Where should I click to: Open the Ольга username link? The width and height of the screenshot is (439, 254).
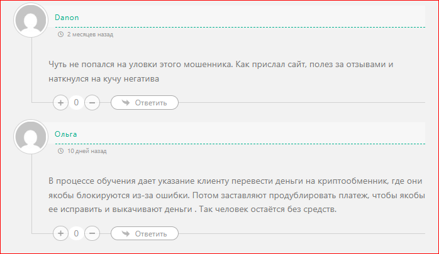(x=66, y=134)
